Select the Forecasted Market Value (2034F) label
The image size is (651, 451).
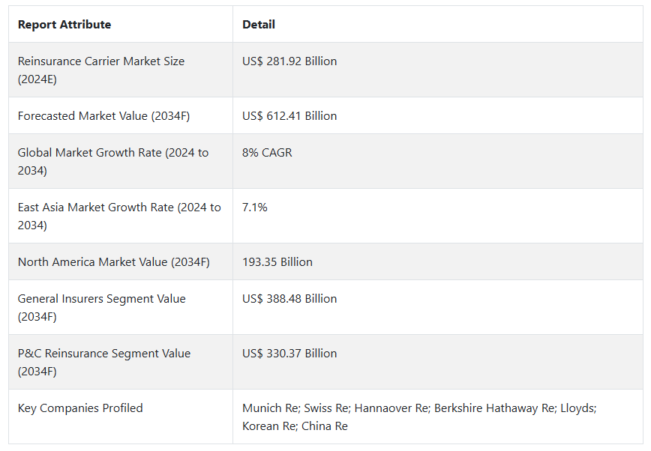pos(102,116)
